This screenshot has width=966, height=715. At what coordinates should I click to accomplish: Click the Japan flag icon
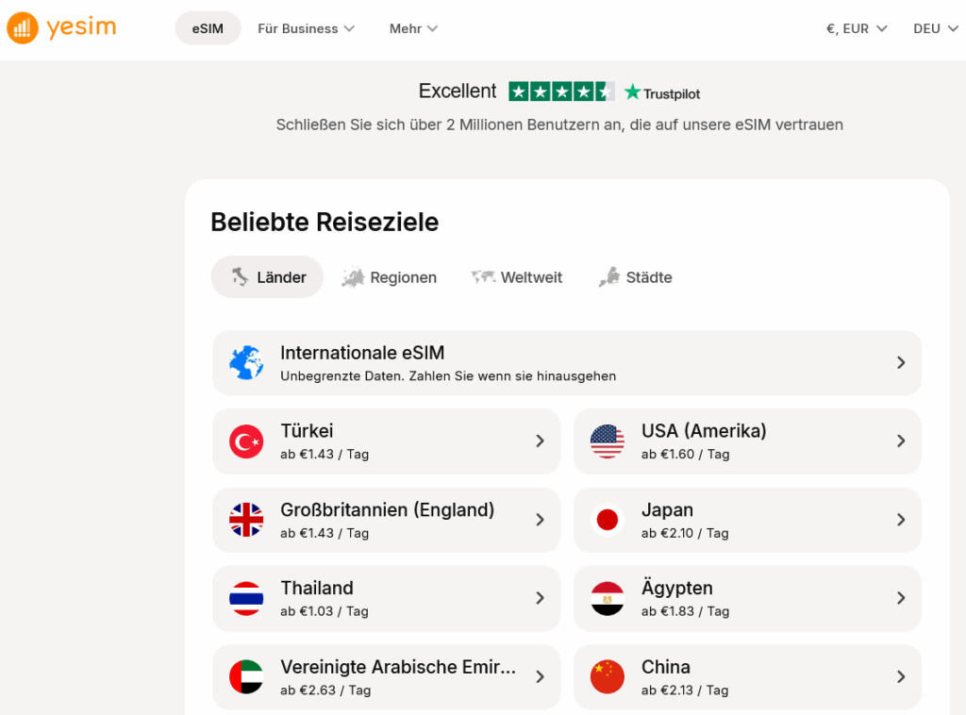click(x=607, y=520)
